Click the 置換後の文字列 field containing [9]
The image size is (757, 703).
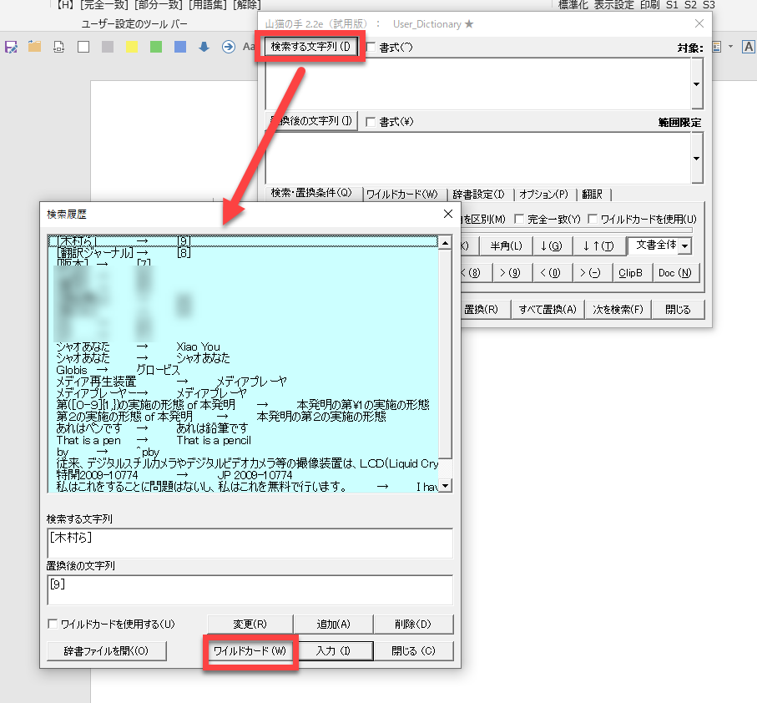coord(250,589)
